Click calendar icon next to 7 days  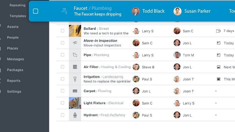(x=218, y=31)
